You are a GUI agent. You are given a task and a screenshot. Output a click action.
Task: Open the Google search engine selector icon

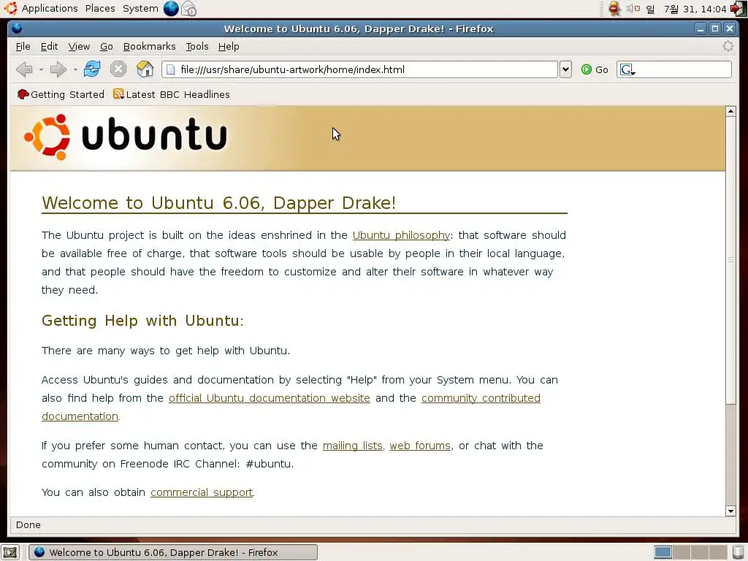coord(627,69)
